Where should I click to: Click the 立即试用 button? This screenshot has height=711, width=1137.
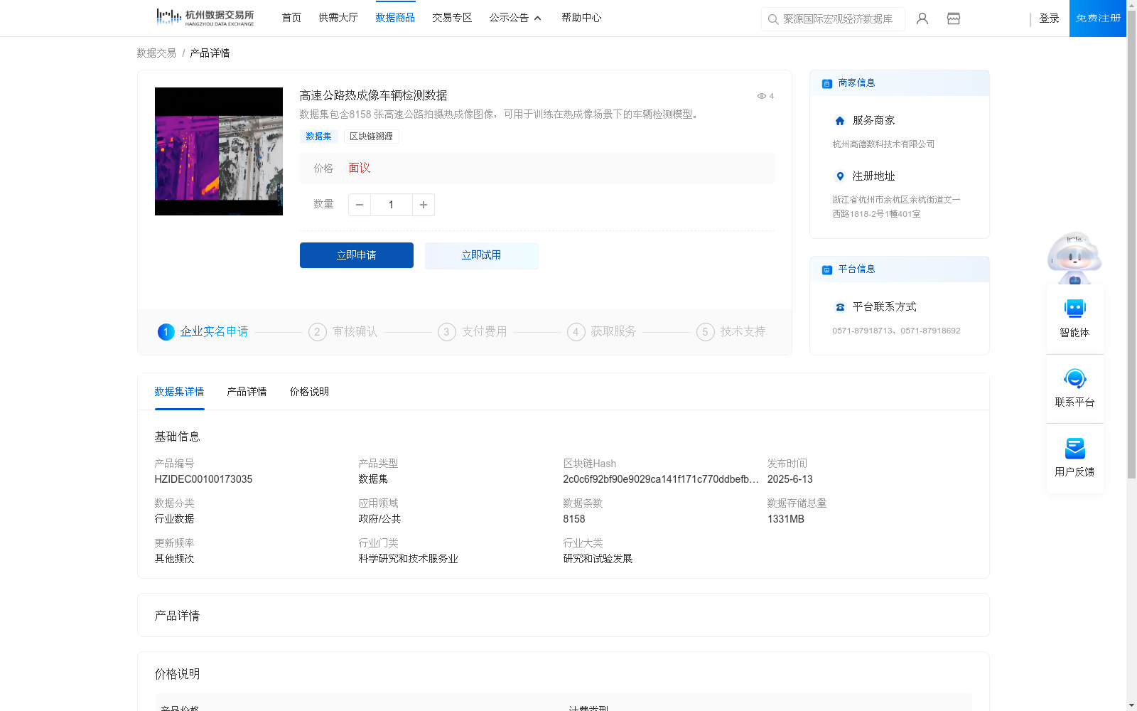[x=482, y=255]
